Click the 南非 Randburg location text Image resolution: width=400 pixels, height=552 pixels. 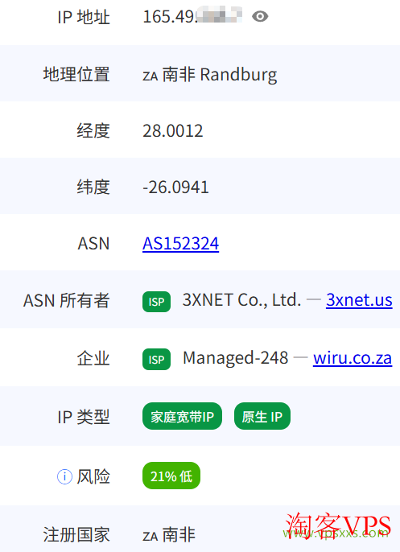[x=220, y=75]
